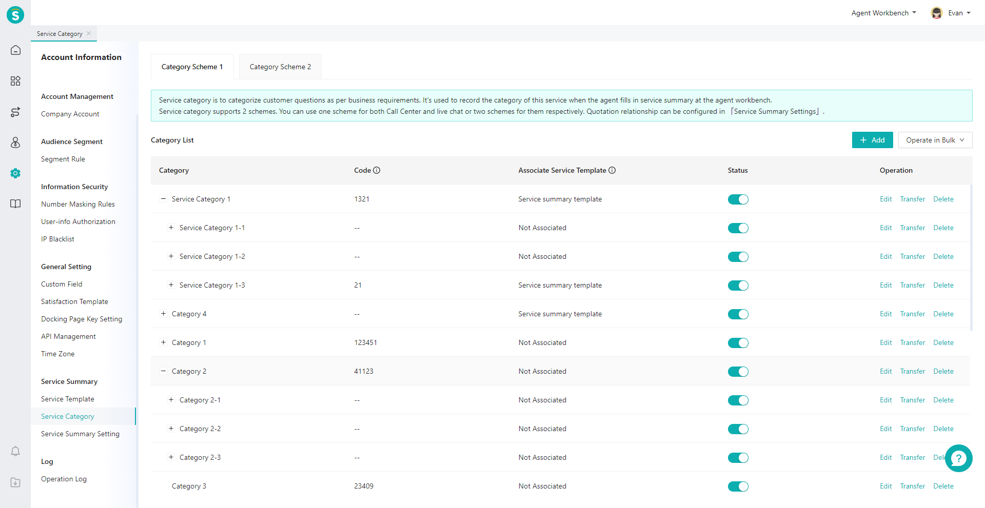The image size is (985, 508).
Task: Edit Service Category 1
Action: 885,199
